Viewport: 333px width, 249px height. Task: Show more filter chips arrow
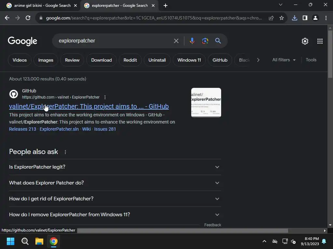258,60
